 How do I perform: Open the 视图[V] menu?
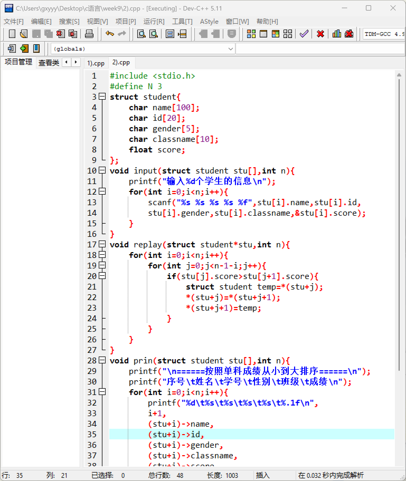coord(97,21)
